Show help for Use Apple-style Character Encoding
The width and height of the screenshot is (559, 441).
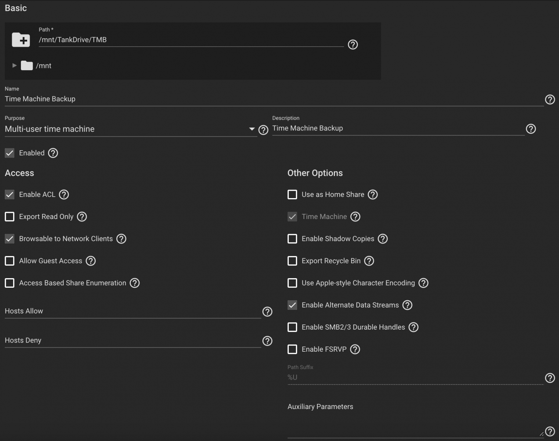click(x=423, y=283)
